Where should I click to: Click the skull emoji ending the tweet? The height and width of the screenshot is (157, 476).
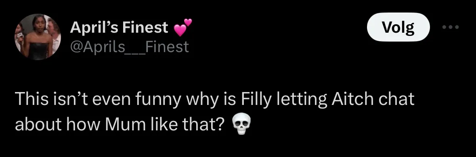tap(241, 124)
